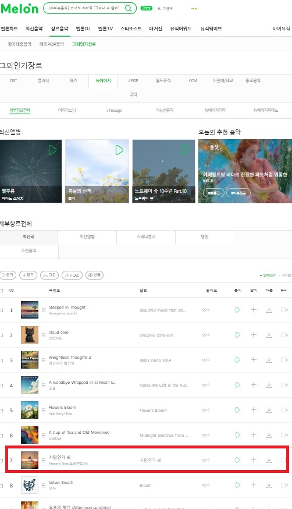Image resolution: width=292 pixels, height=509 pixels.
Task: Open 멜론차트 in the top menu
Action: pos(9,29)
